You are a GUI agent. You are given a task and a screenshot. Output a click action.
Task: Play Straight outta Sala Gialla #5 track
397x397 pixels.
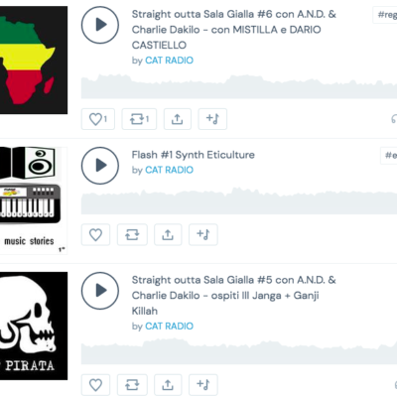100,291
